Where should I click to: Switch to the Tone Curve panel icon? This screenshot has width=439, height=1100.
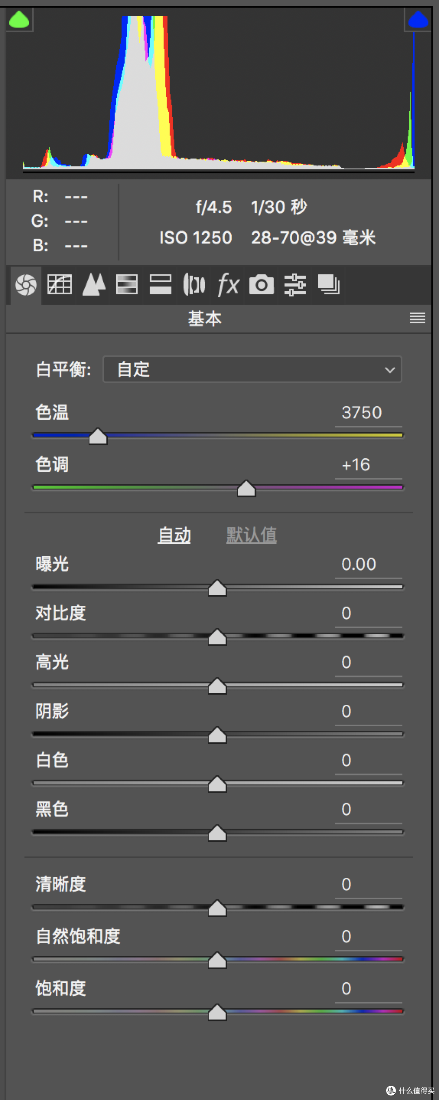click(x=59, y=285)
